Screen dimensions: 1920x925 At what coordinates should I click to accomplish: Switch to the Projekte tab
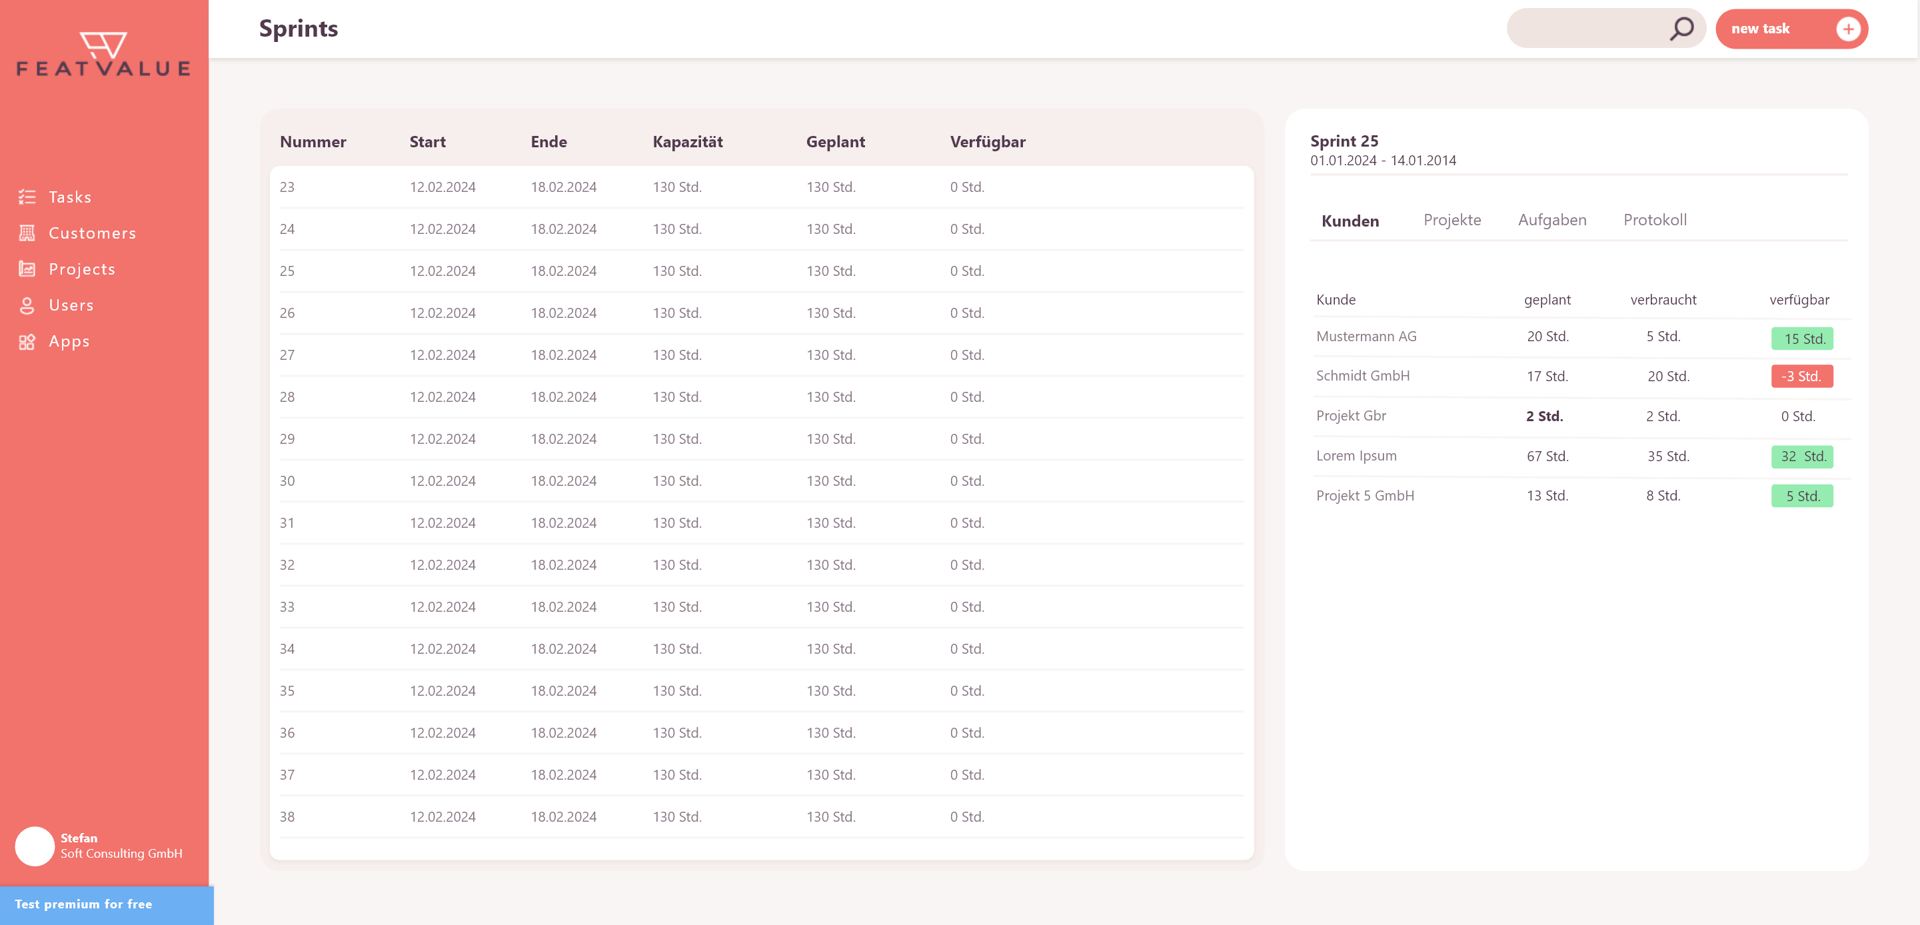1452,220
